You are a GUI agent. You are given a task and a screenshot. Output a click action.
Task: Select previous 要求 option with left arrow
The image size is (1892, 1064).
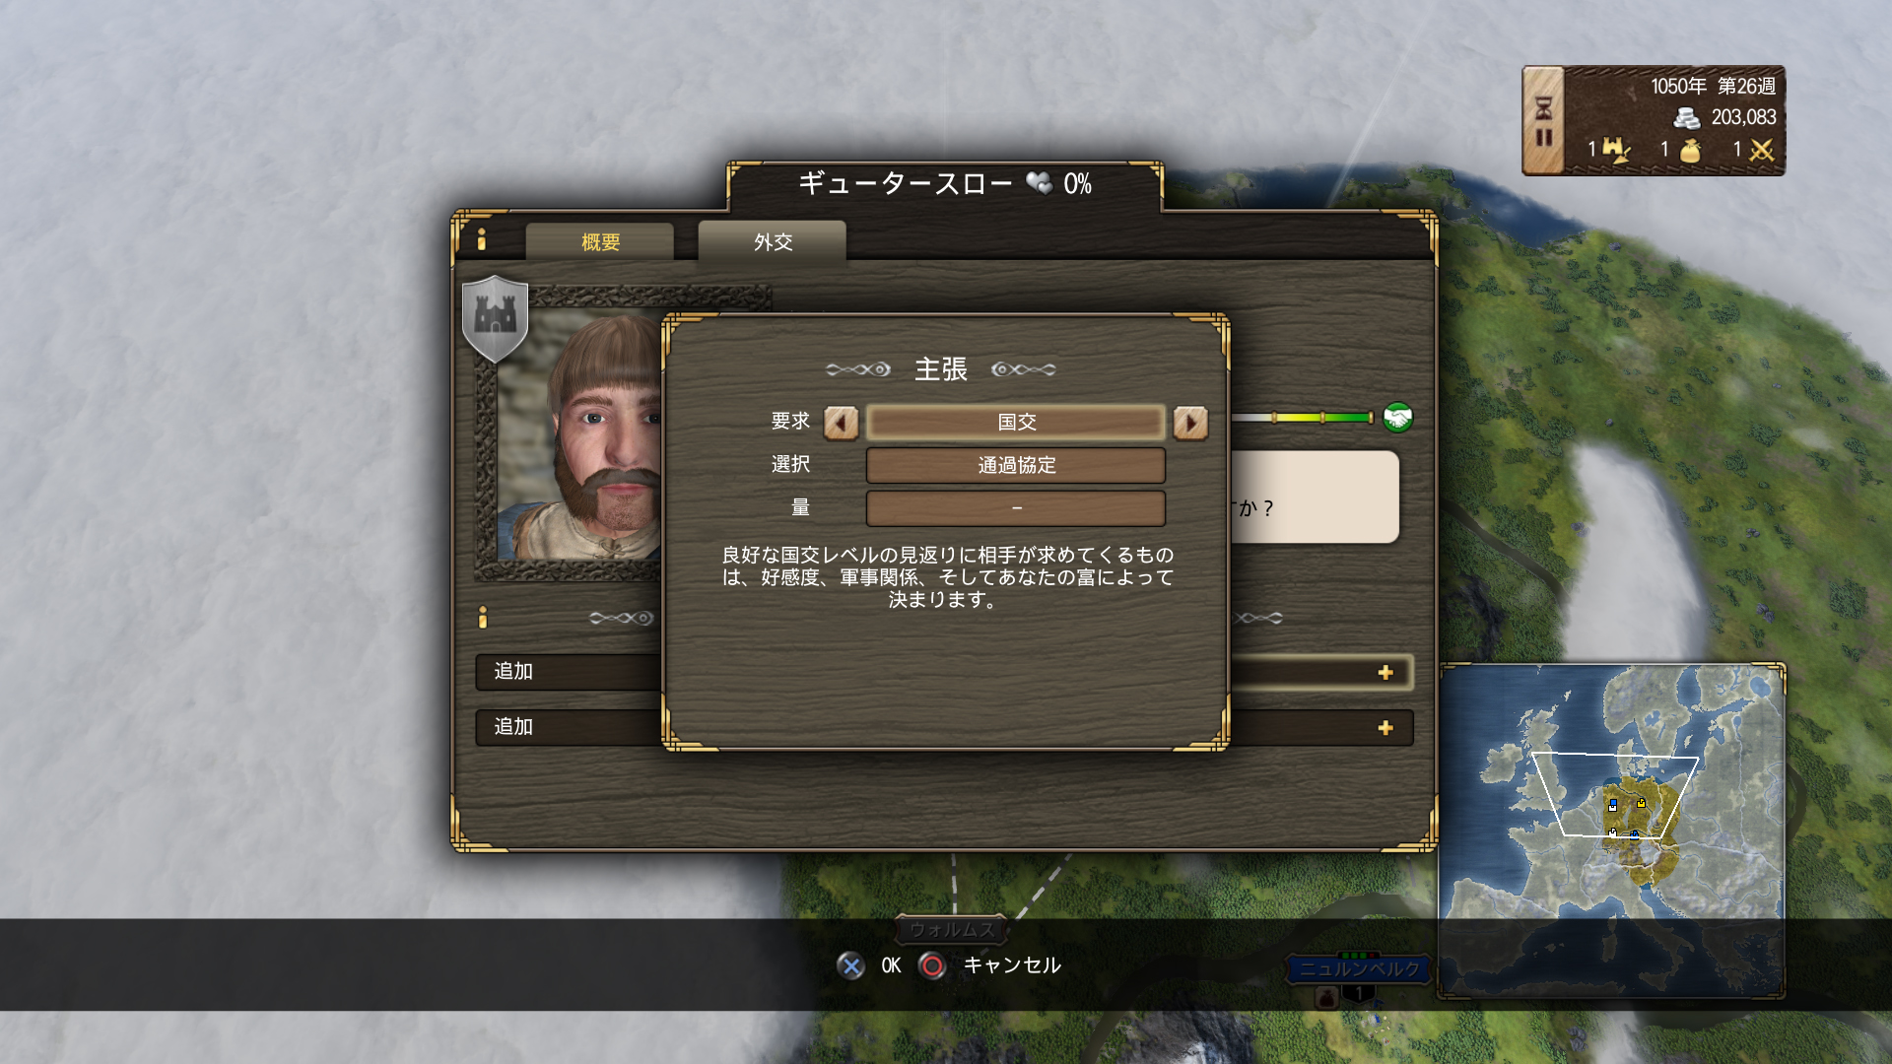pos(841,423)
